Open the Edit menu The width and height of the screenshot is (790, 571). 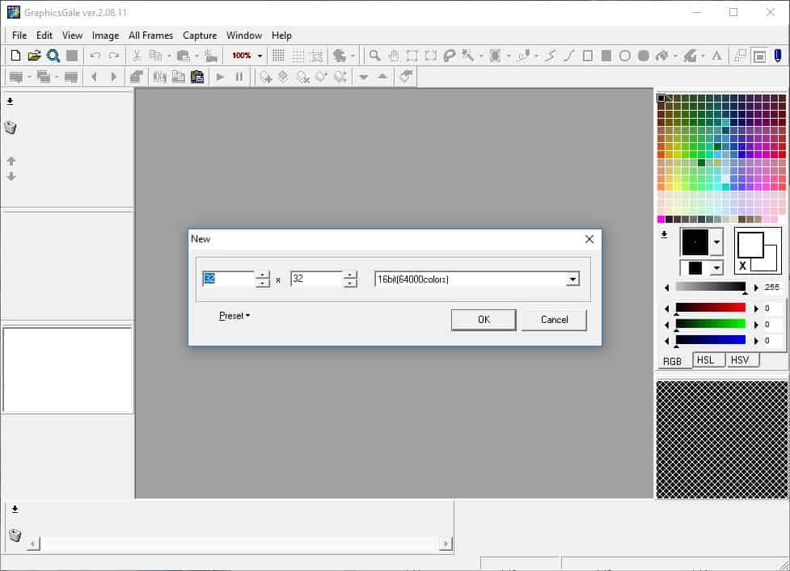coord(44,36)
